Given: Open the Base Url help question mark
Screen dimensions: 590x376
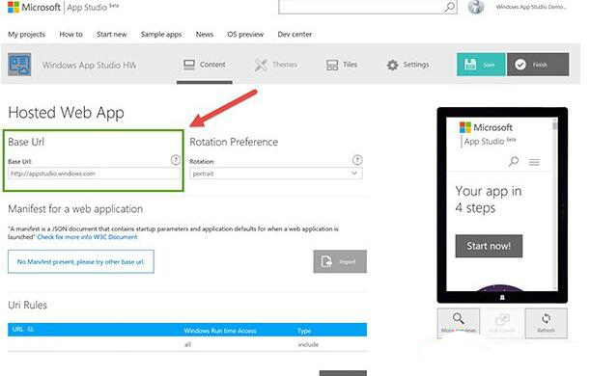Looking at the screenshot, I should [x=176, y=160].
